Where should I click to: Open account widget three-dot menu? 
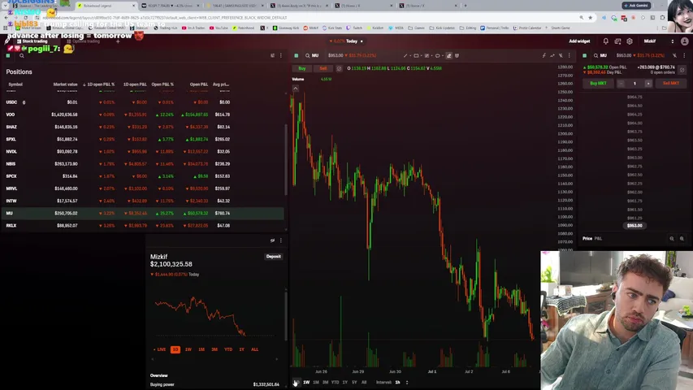click(x=280, y=240)
